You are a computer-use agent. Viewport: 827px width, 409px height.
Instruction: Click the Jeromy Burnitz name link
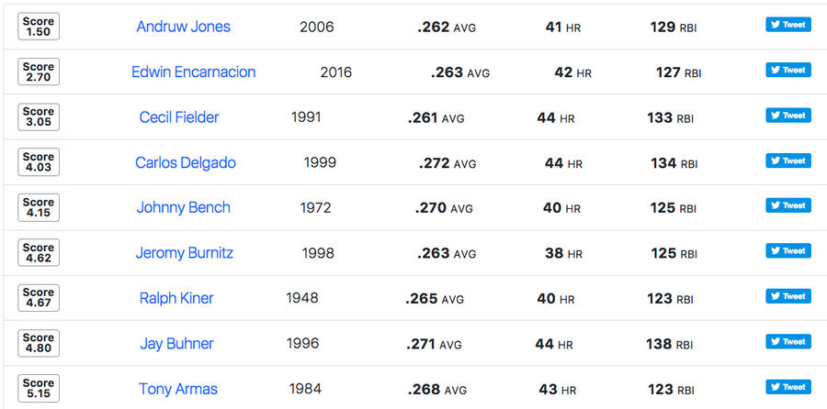[x=184, y=253]
